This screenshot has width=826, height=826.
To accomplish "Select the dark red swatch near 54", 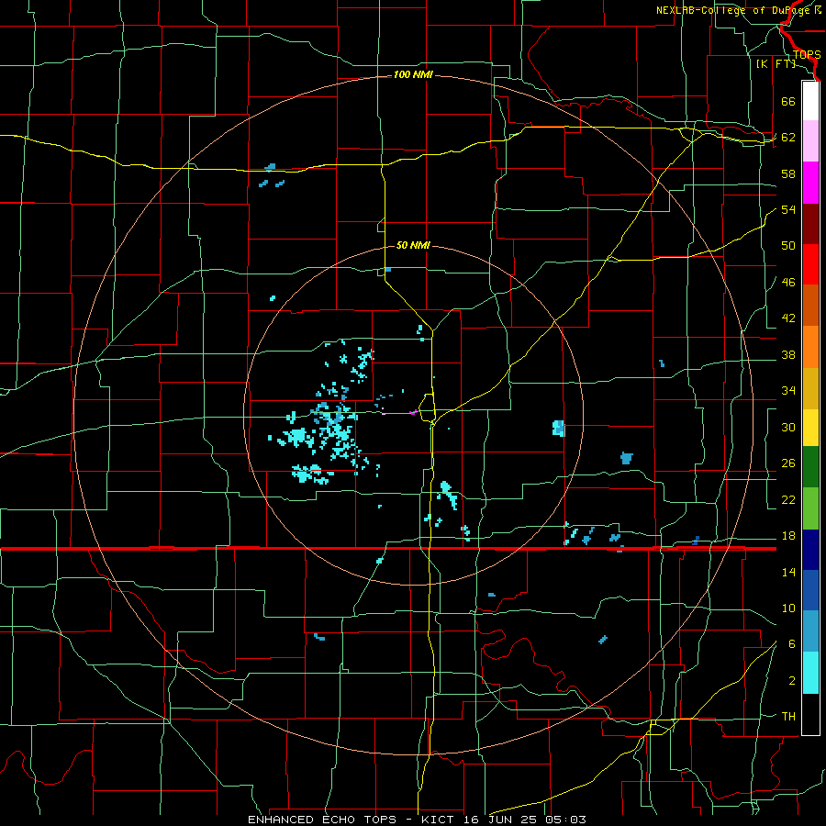I will pos(810,224).
